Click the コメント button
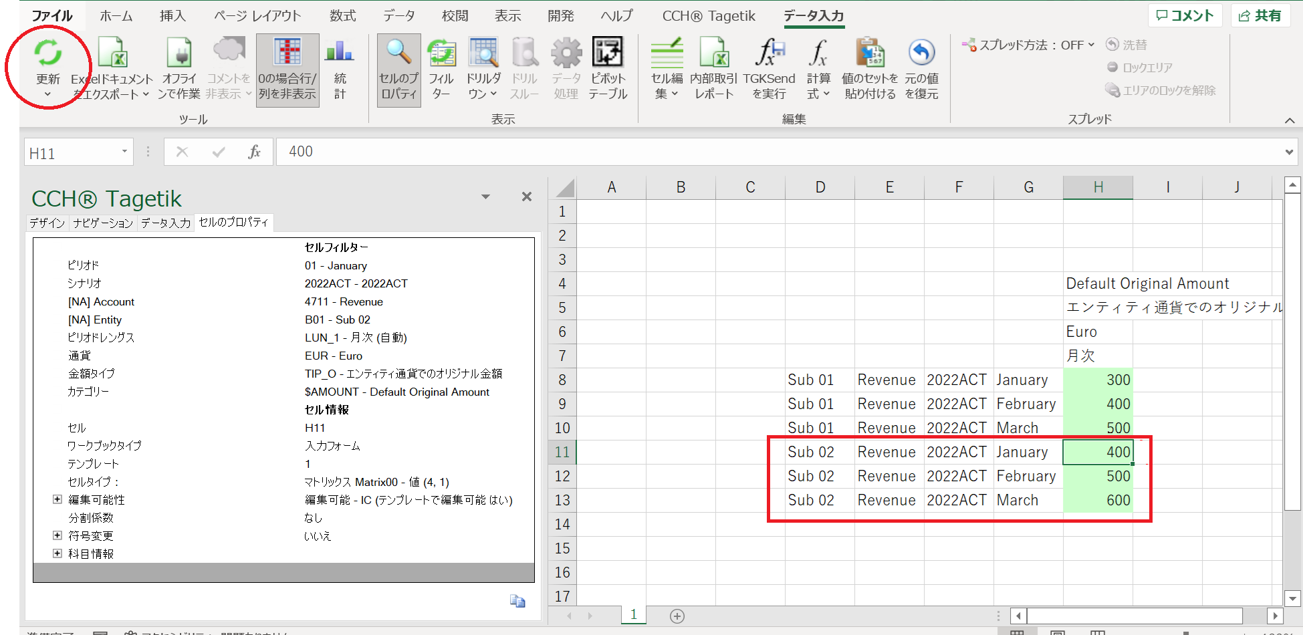Screen dimensions: 1303x635 click(1185, 15)
